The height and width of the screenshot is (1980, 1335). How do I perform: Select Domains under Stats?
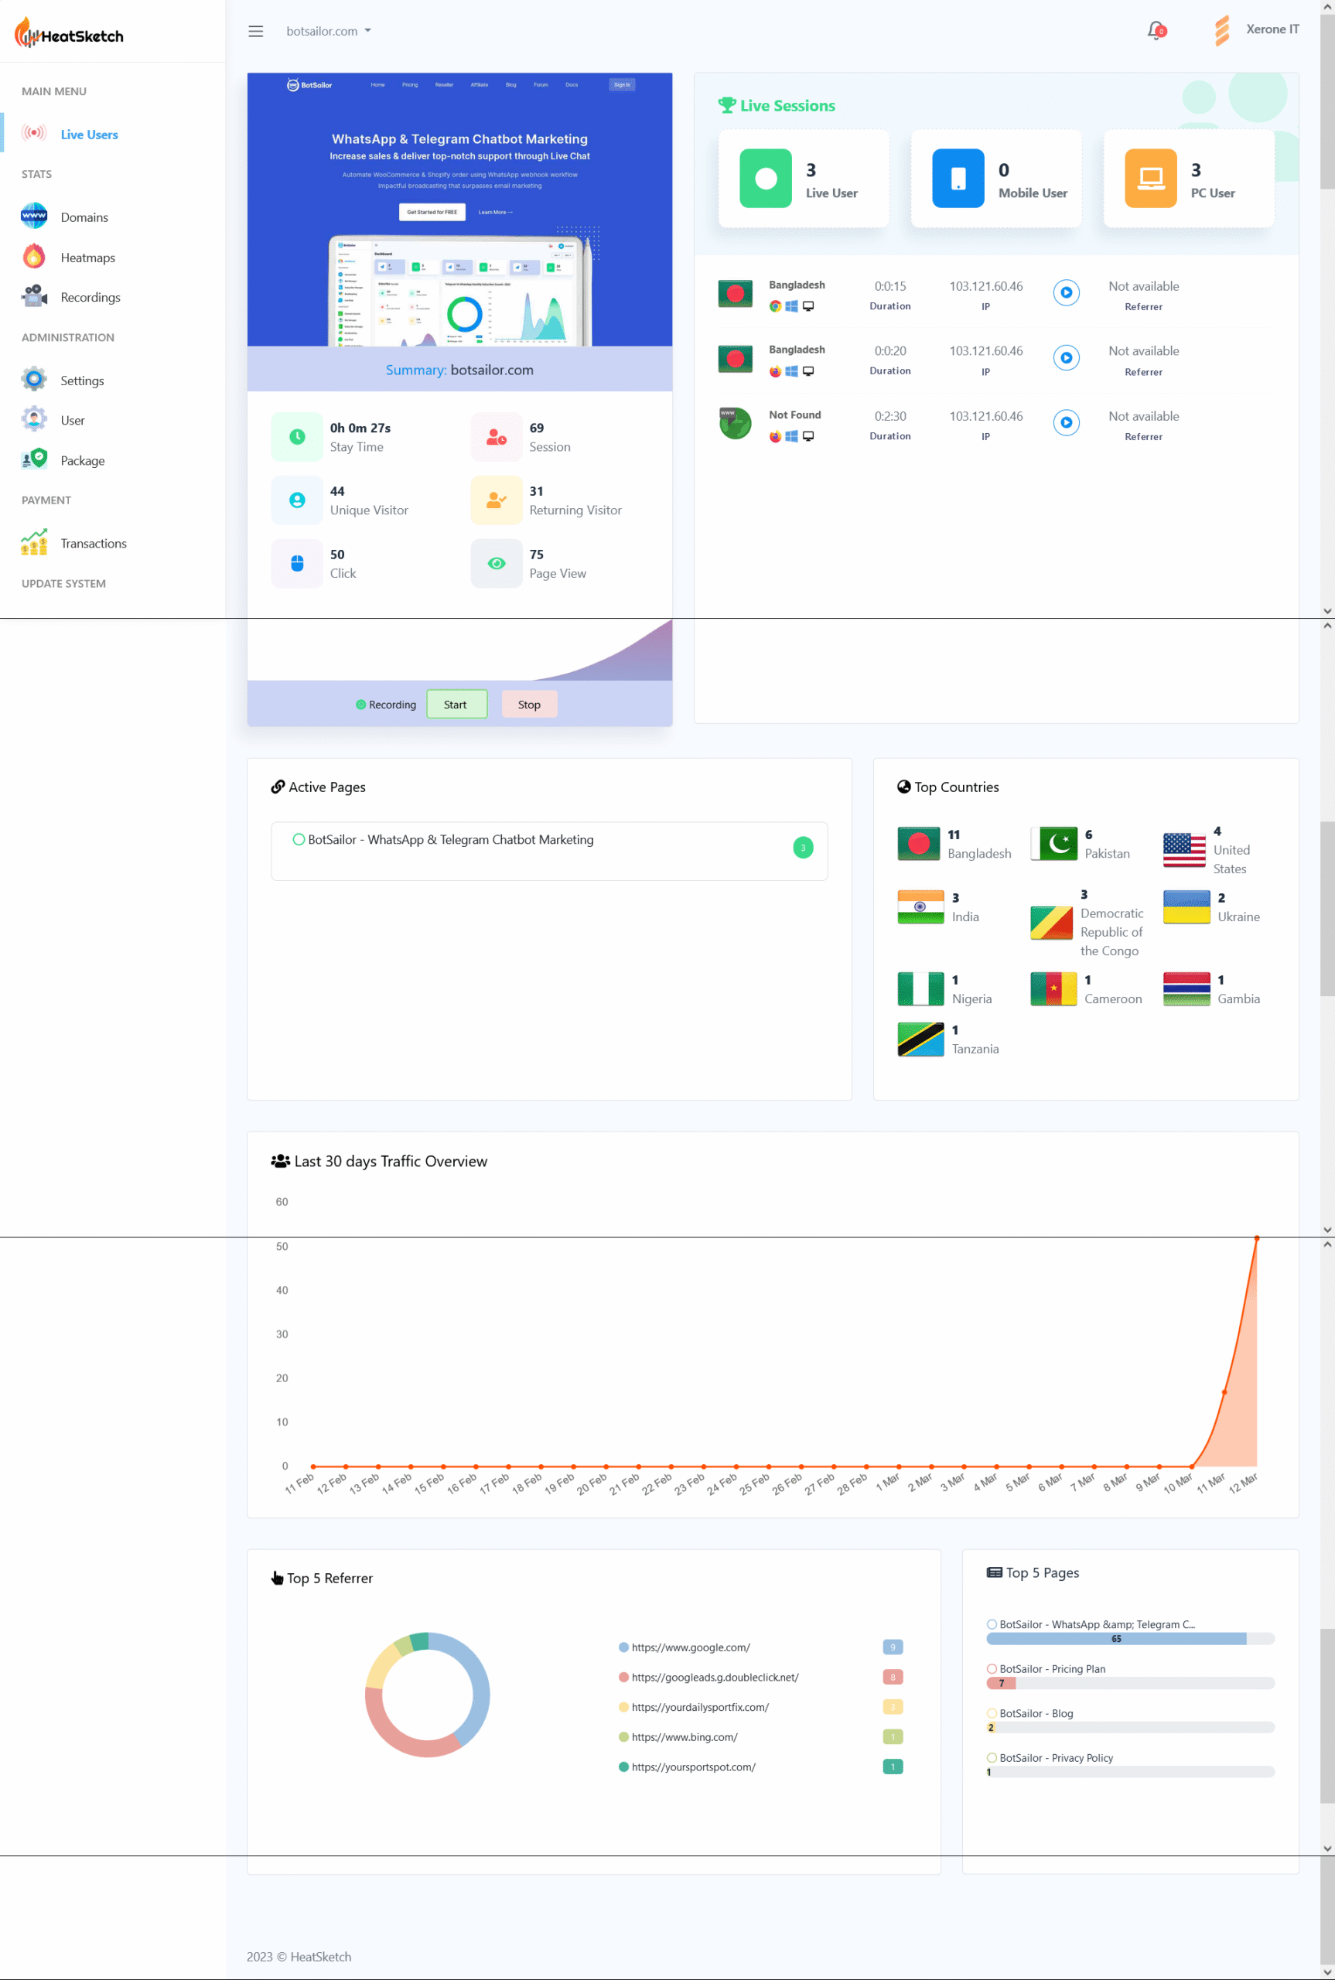click(x=84, y=217)
